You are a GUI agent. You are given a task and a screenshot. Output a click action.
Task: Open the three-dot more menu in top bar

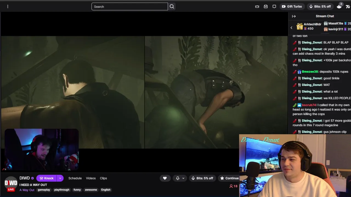click(8, 7)
